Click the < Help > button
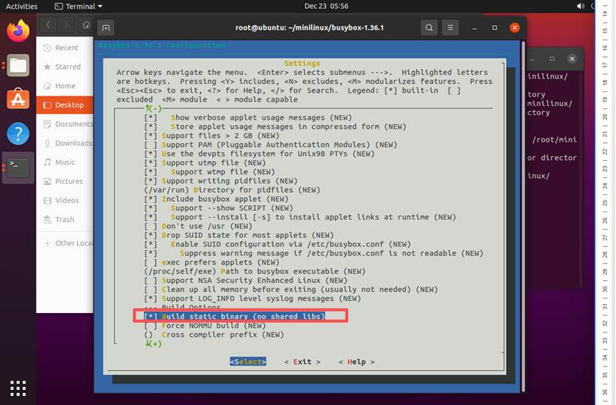The width and height of the screenshot is (616, 405). click(356, 361)
